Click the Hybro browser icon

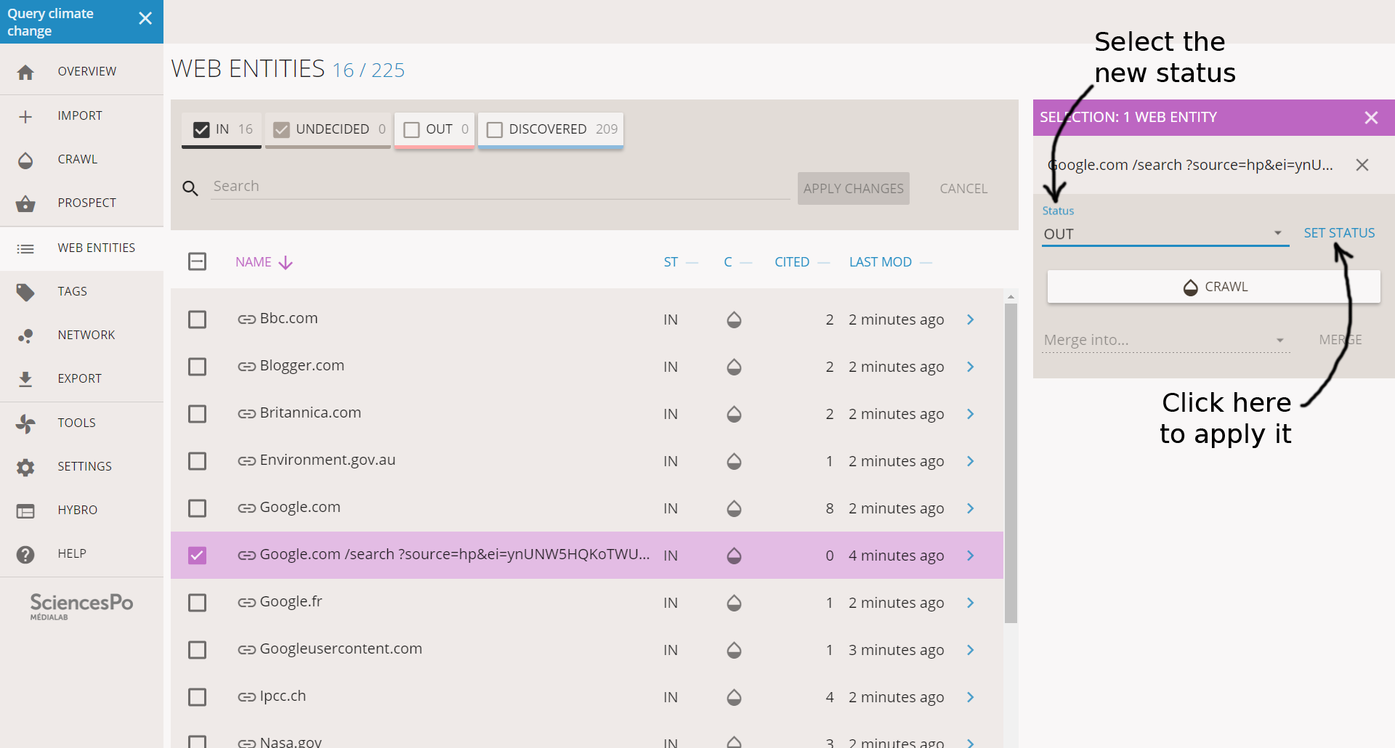(25, 511)
